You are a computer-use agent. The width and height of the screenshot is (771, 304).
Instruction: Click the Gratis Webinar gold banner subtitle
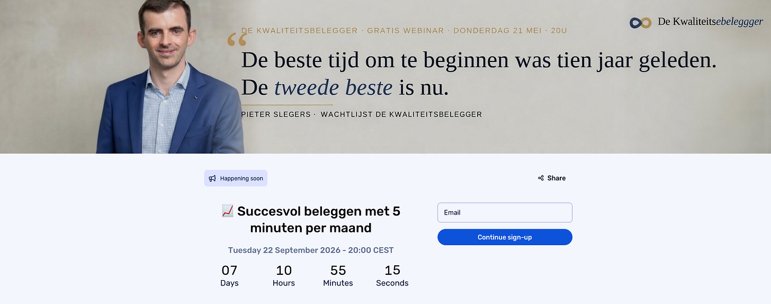[404, 31]
